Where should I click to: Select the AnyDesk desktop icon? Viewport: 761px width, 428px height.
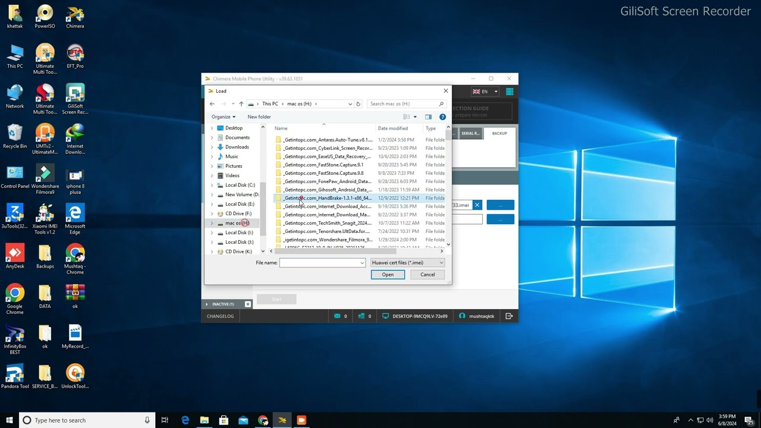coord(15,256)
